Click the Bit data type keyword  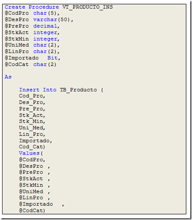pos(53,58)
